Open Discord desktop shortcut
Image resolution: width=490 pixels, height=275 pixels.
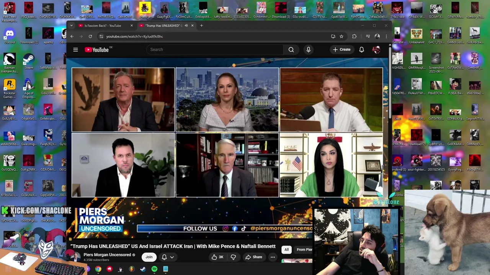point(10,36)
